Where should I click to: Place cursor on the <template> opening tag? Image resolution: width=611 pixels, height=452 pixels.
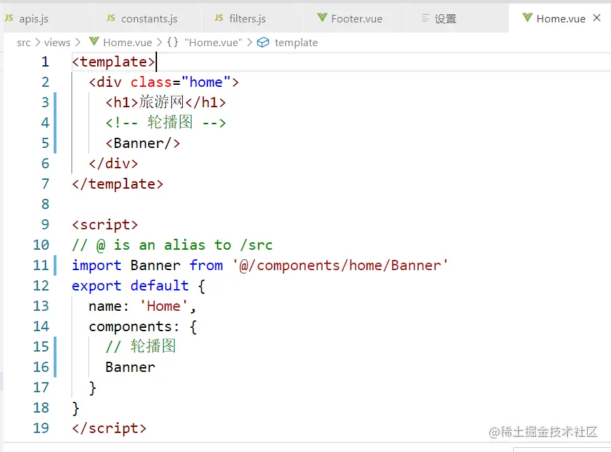(x=114, y=62)
